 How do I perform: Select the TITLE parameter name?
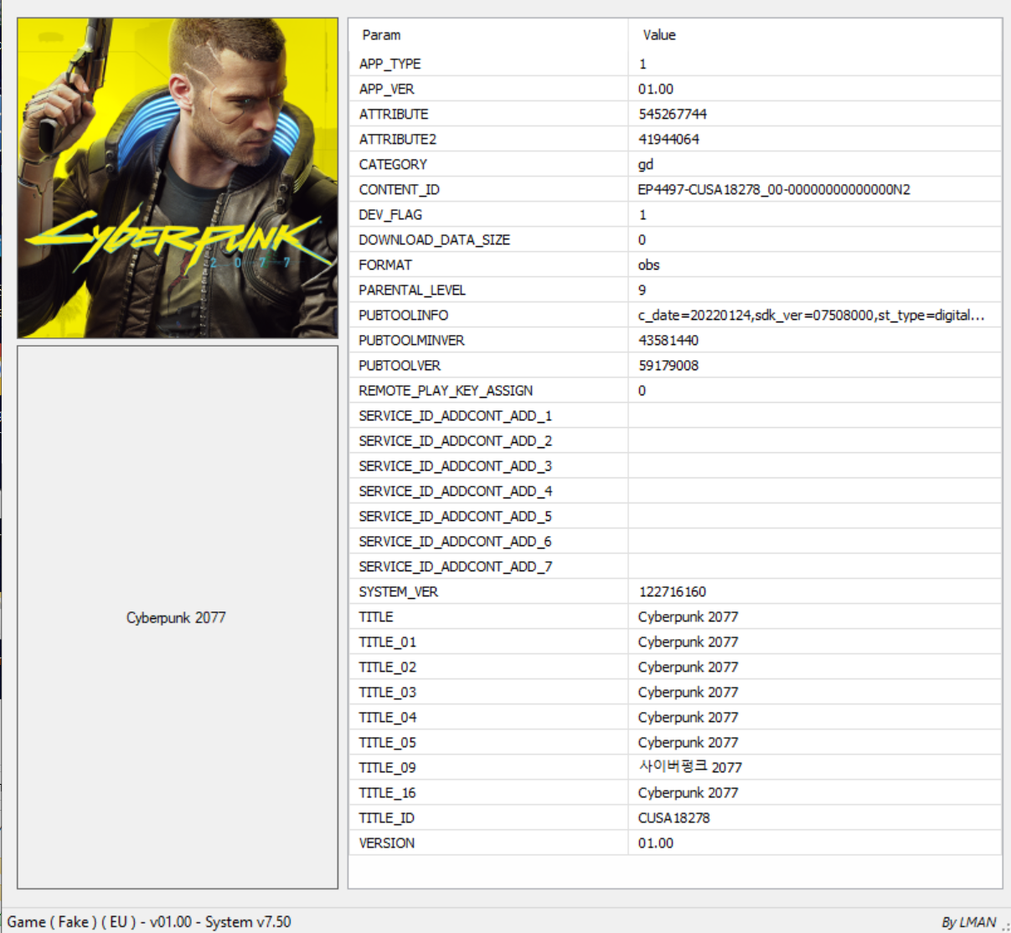[x=375, y=616]
